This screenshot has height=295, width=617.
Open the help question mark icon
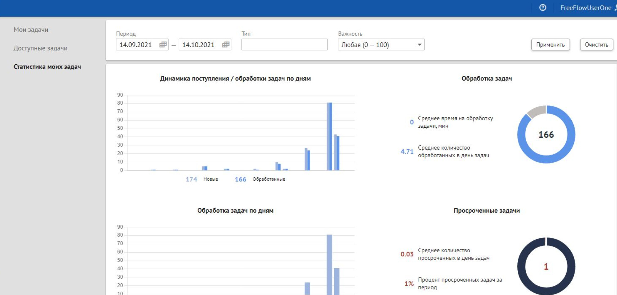tap(542, 8)
